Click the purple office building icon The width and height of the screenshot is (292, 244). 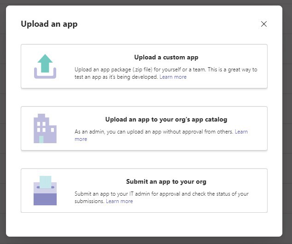45,128
